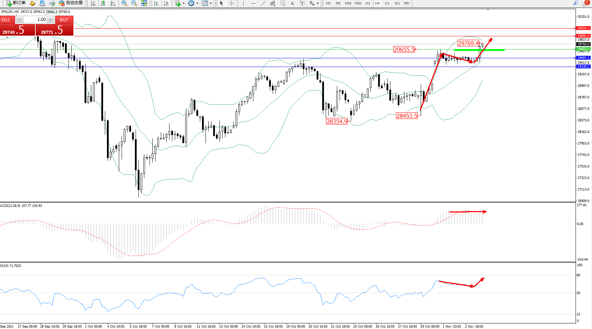
Task: Select the crosshair cursor tool
Action: tap(231, 3)
